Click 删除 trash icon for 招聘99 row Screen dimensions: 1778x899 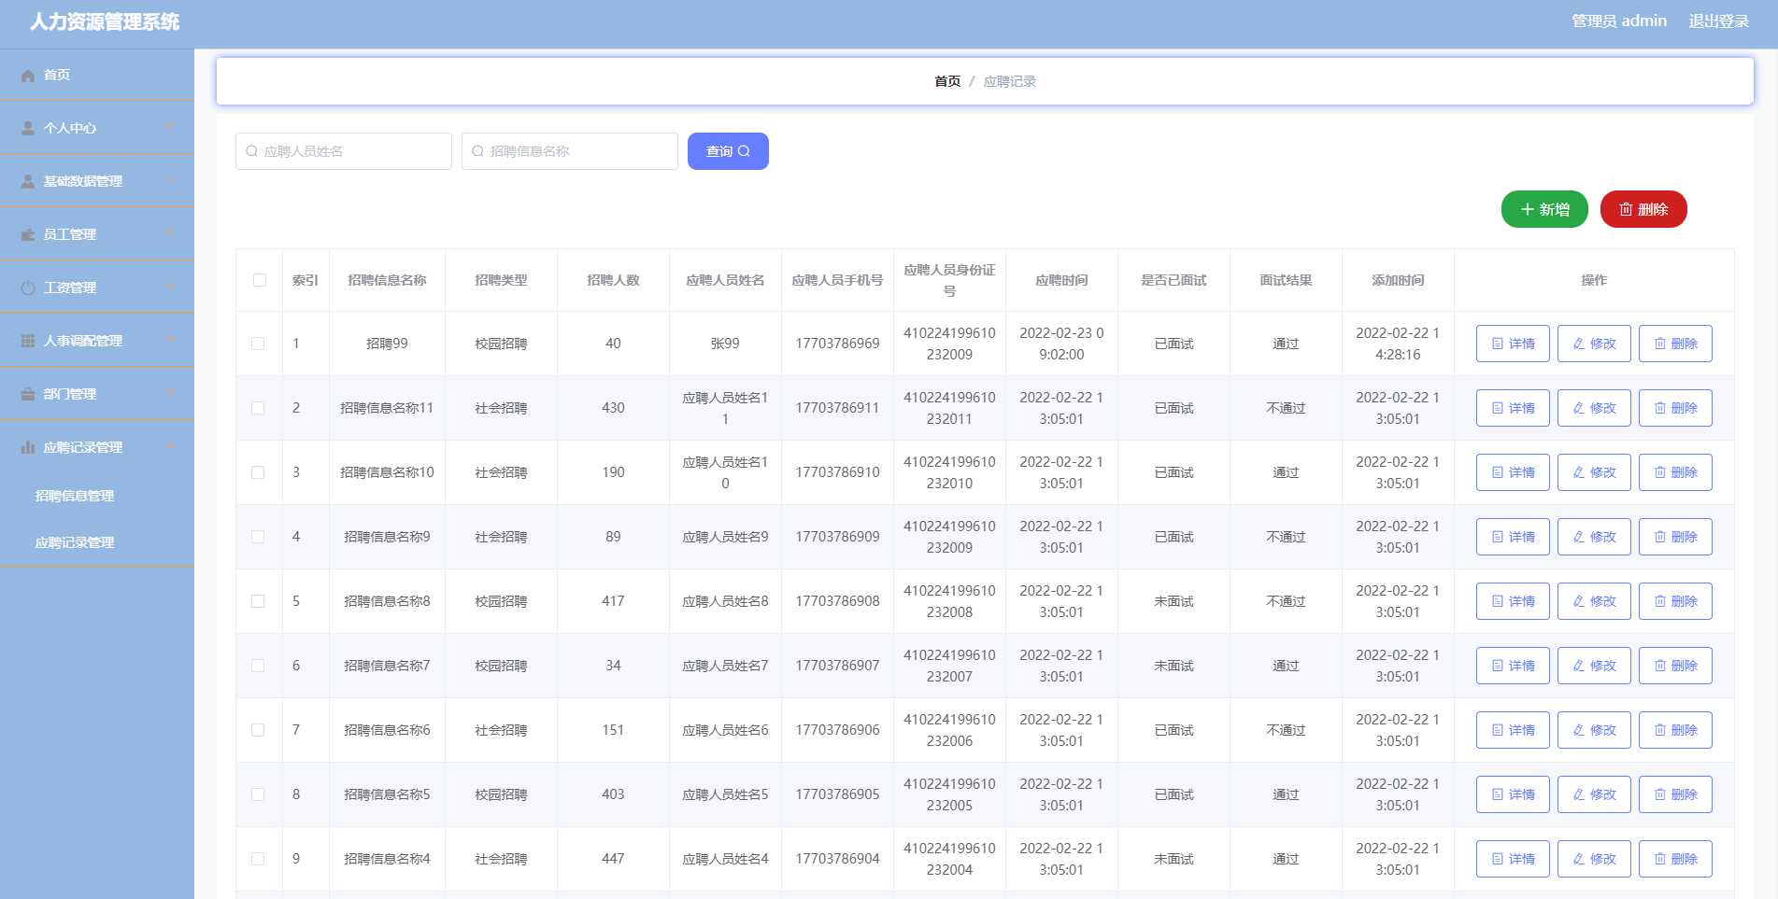(x=1660, y=344)
